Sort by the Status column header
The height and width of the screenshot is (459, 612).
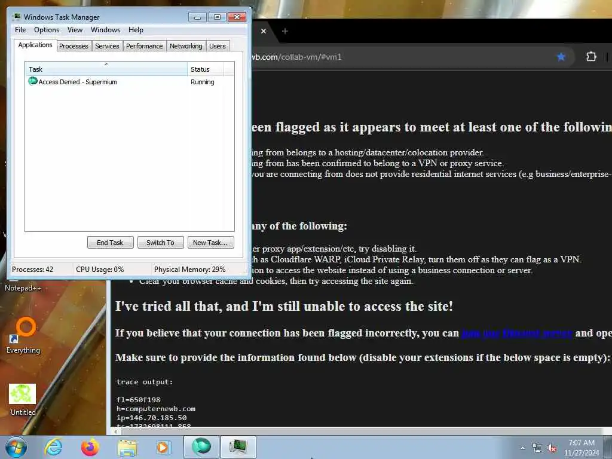(206, 69)
